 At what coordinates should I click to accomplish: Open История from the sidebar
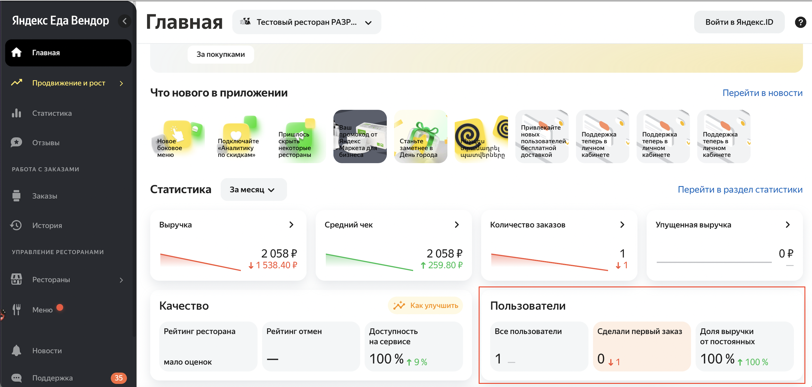click(x=68, y=225)
